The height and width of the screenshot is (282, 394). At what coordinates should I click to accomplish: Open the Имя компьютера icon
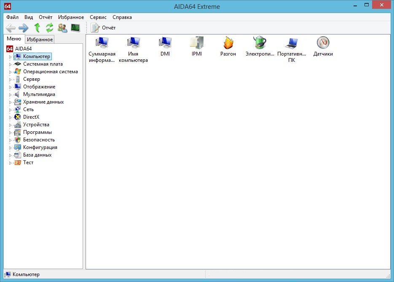[x=133, y=43]
